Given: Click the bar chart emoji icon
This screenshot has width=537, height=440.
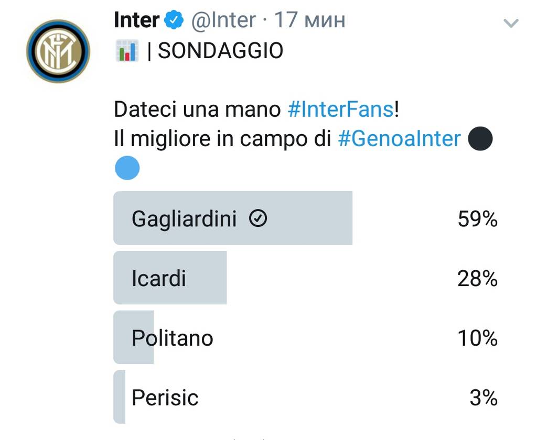Looking at the screenshot, I should 127,51.
